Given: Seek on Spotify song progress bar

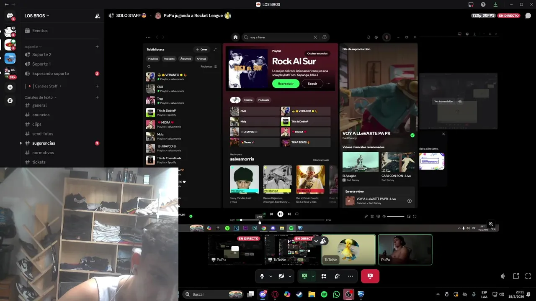Looking at the screenshot, I should (280, 220).
